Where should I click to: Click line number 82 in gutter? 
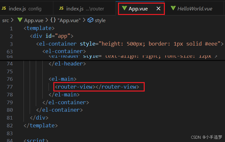point(10,126)
